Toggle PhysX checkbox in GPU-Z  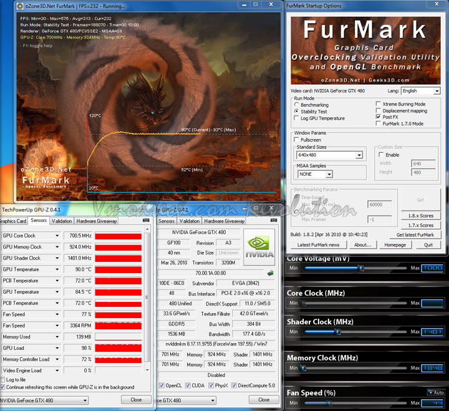tap(211, 385)
